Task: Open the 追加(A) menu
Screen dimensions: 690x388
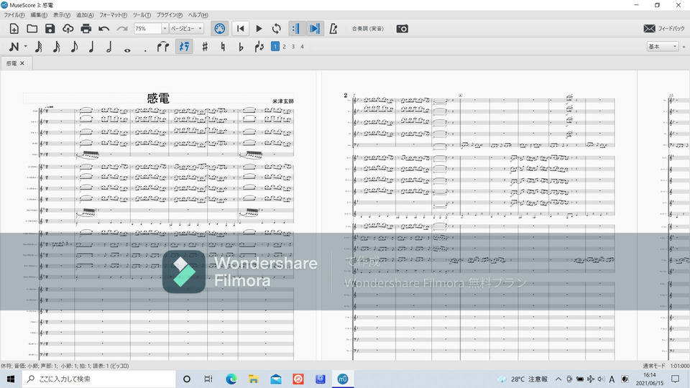Action: click(x=85, y=15)
